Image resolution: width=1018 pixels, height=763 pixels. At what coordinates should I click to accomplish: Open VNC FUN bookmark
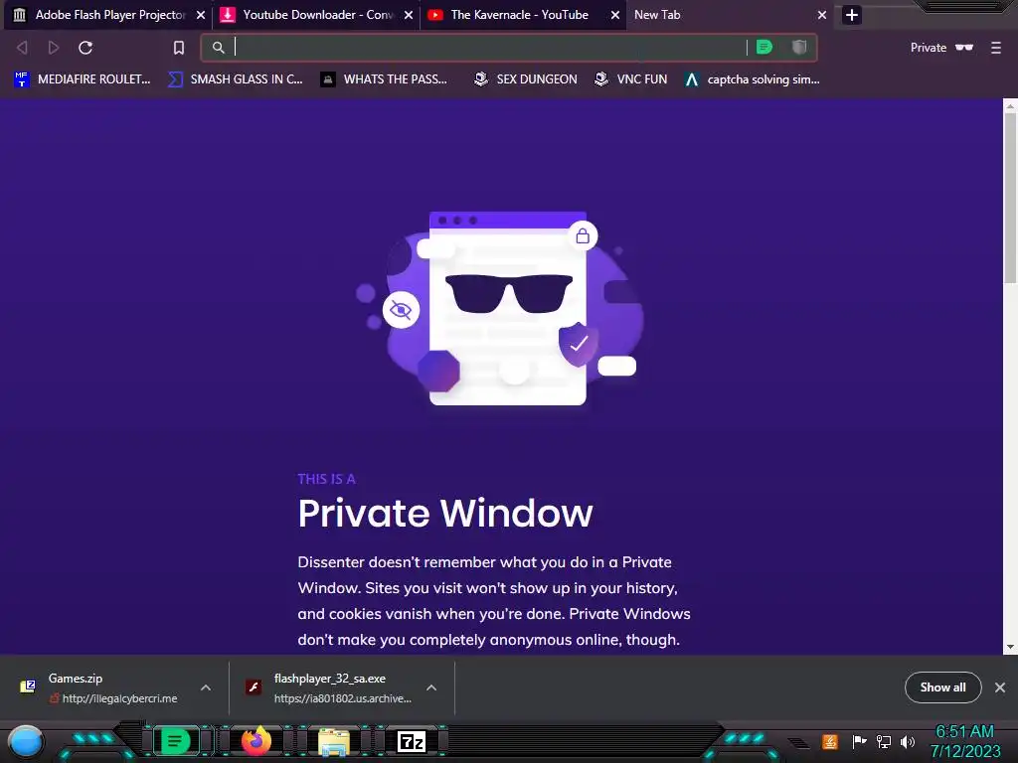[x=630, y=79]
